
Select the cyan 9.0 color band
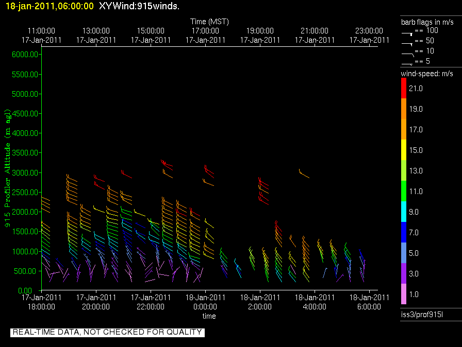[404, 212]
